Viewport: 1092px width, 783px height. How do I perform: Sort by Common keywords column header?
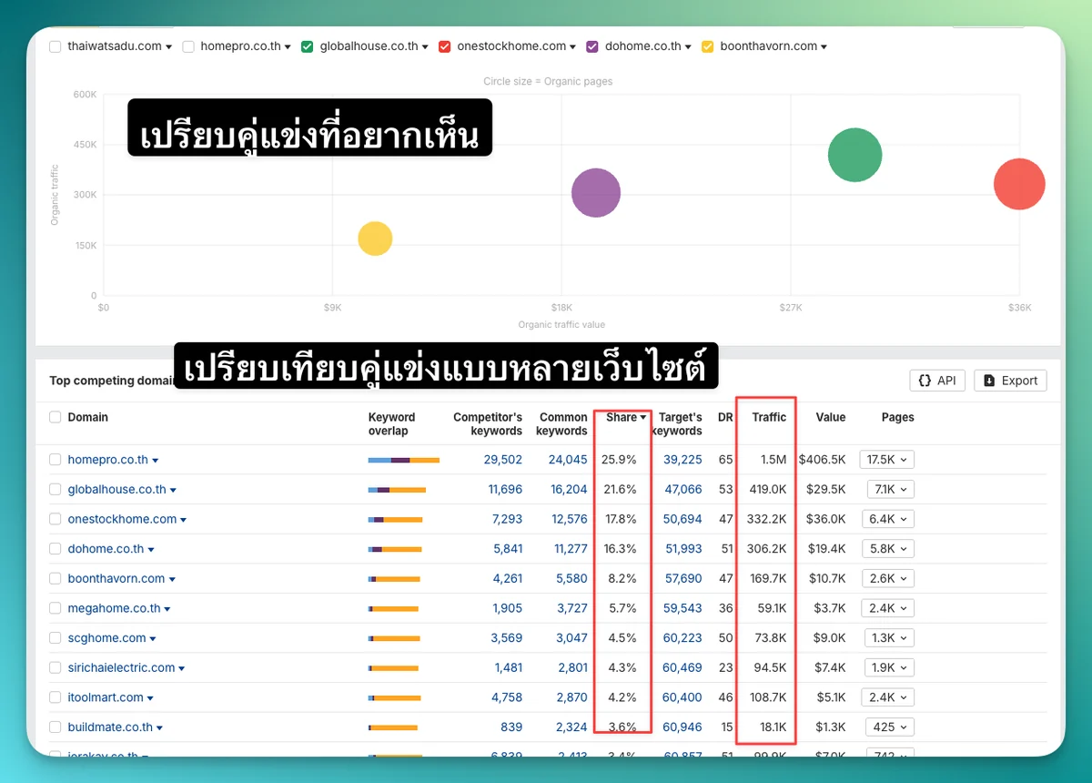pos(562,424)
